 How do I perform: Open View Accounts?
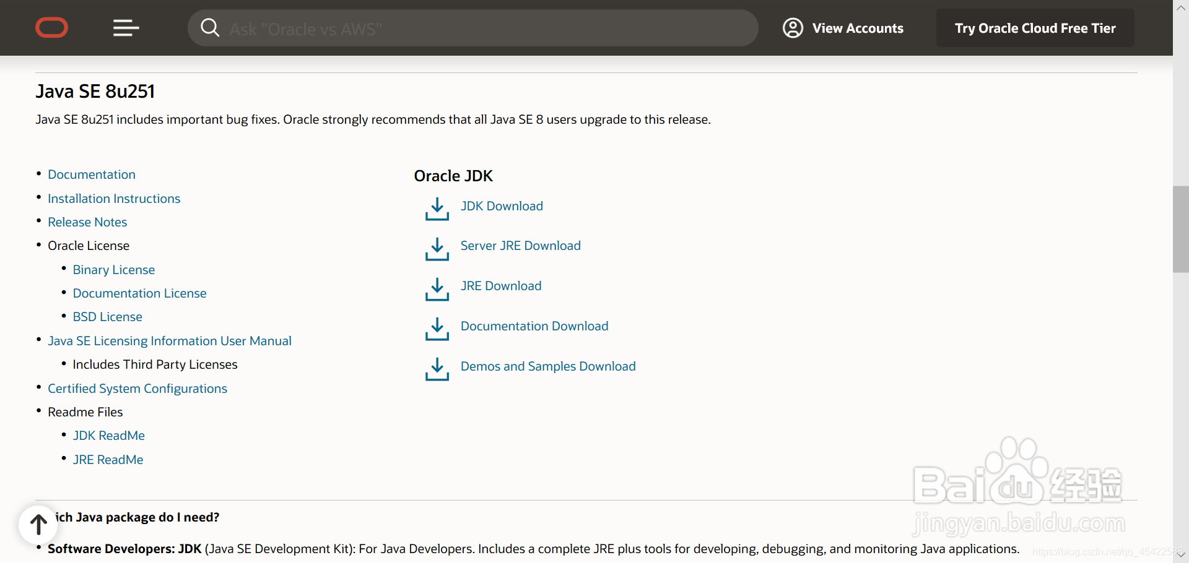tap(858, 28)
